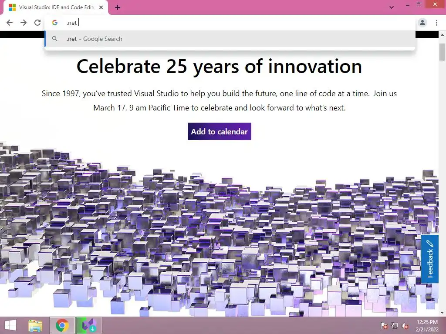Restore down the Chrome window
Image resolution: width=446 pixels, height=334 pixels.
coord(419,4)
